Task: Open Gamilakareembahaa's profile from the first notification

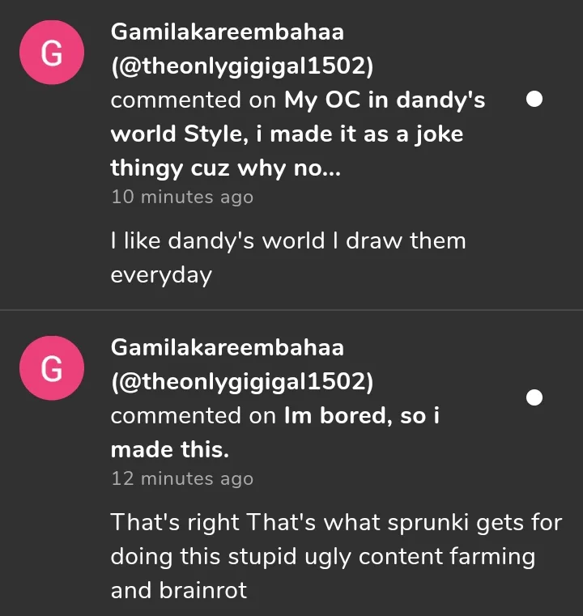Action: (227, 32)
